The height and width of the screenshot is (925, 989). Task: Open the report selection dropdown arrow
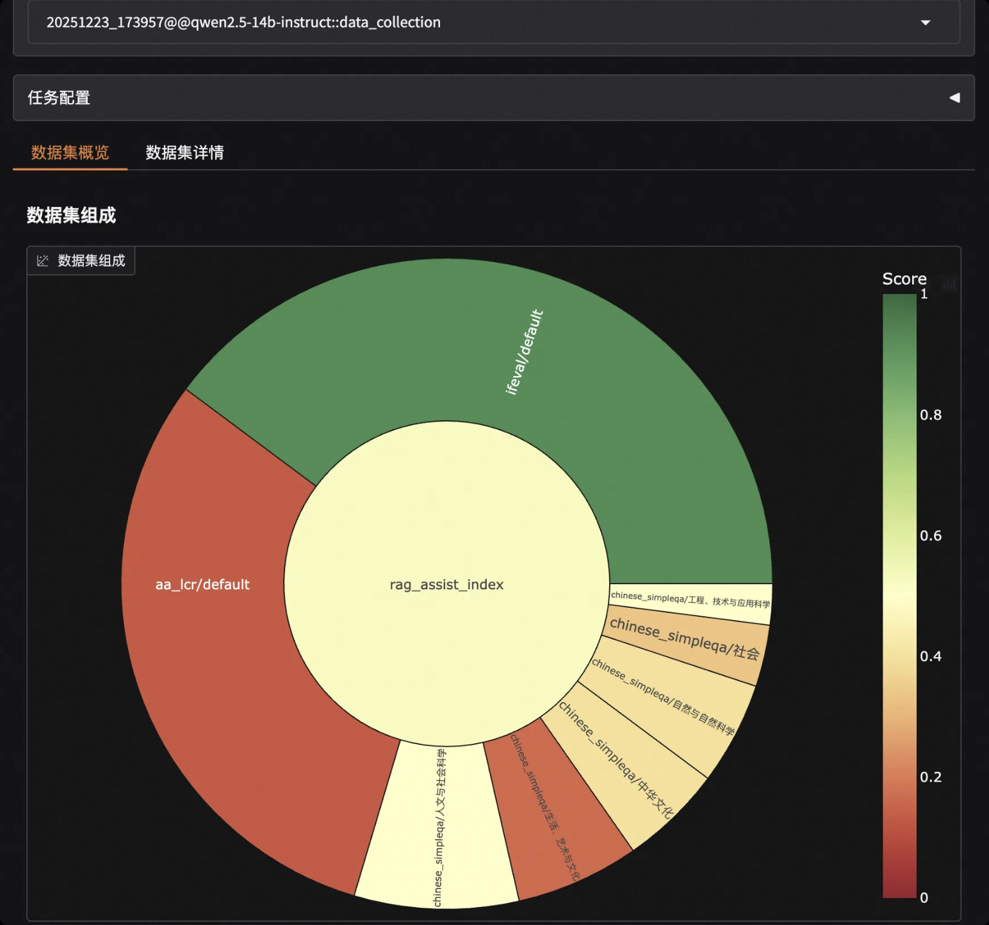pyautogui.click(x=925, y=22)
